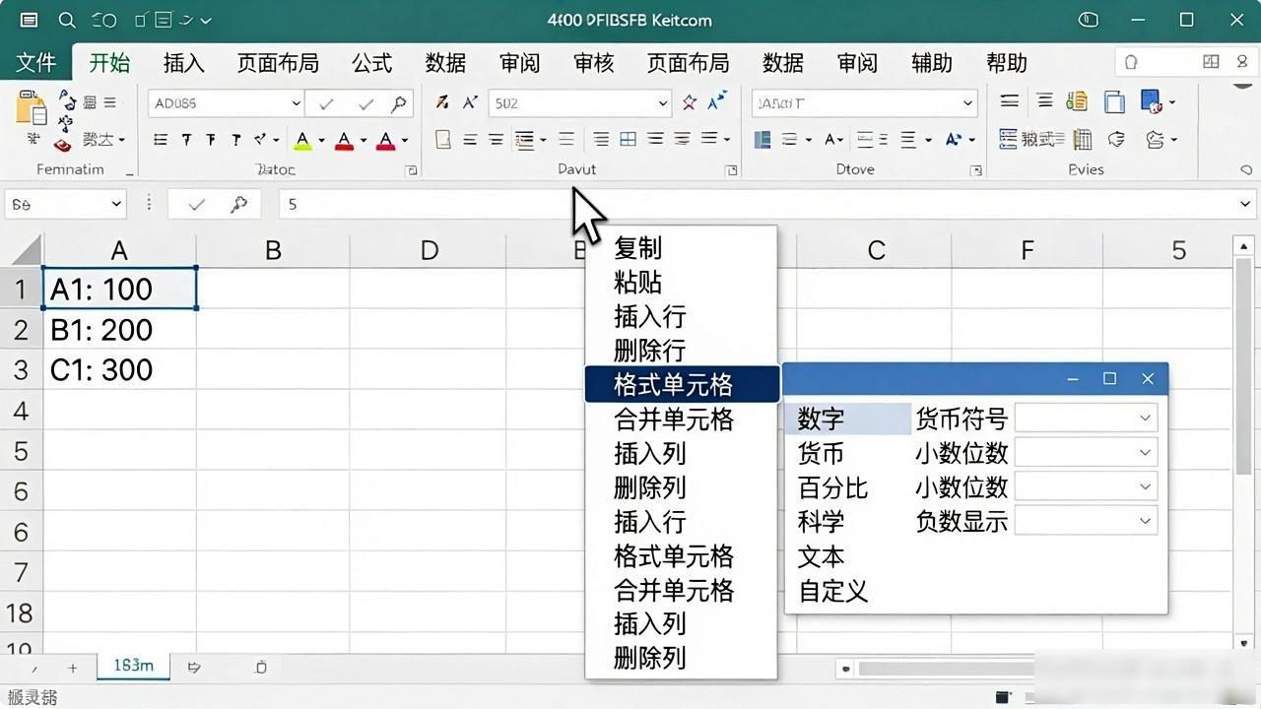Switch to the 公式 ribbon tab

[372, 63]
